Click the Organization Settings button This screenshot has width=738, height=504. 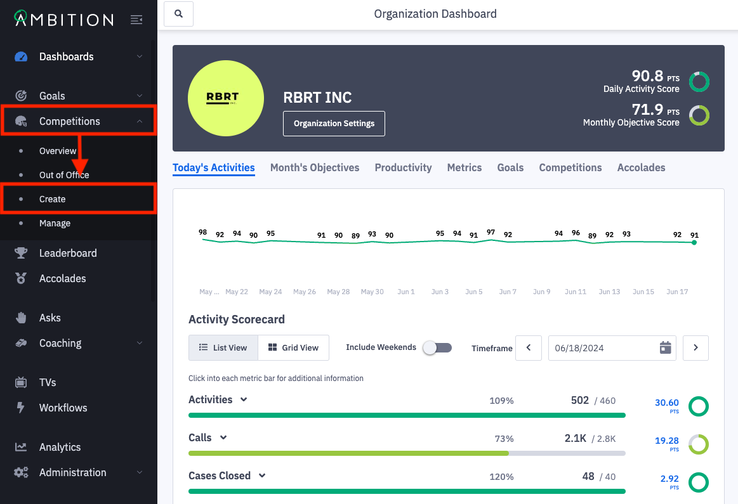[x=334, y=123]
